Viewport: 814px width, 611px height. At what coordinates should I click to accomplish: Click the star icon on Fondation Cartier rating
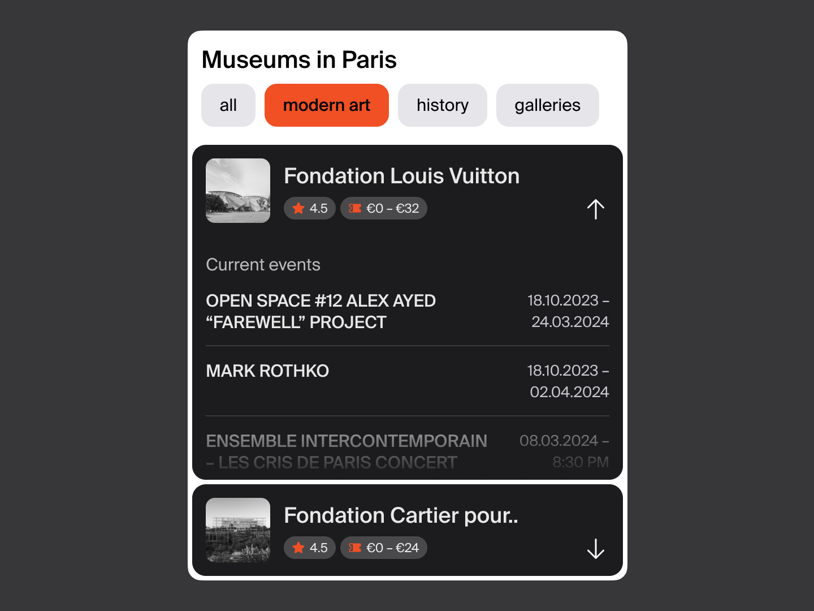point(298,548)
